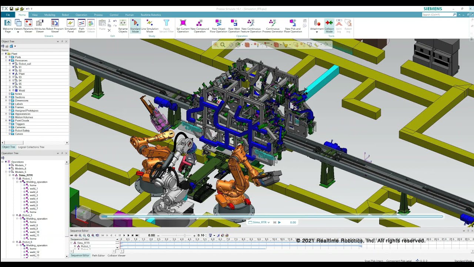Select weld_1 in the Operation Tree
The width and height of the screenshot is (474, 267).
tap(34, 189)
